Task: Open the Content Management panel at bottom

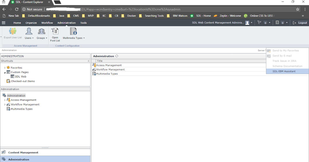Action: tap(23, 152)
